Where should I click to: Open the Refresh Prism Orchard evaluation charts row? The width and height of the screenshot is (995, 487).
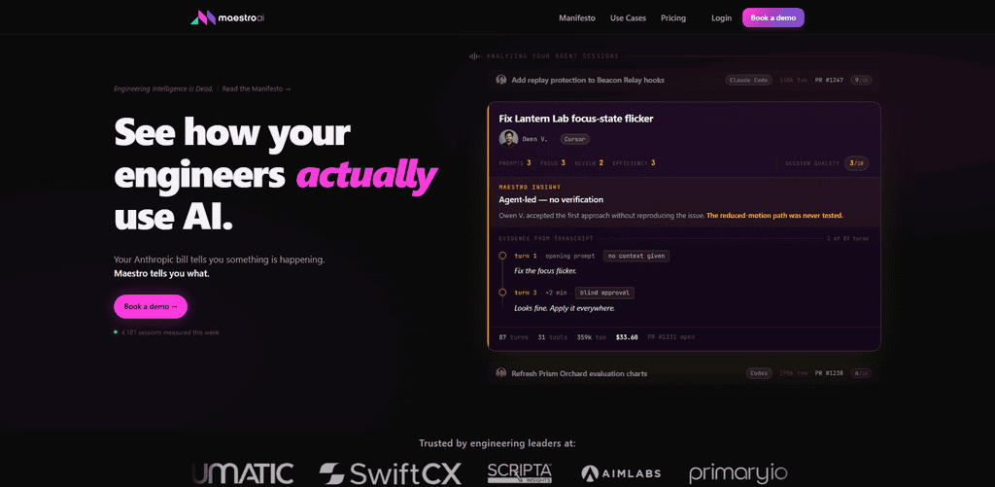pyautogui.click(x=684, y=372)
